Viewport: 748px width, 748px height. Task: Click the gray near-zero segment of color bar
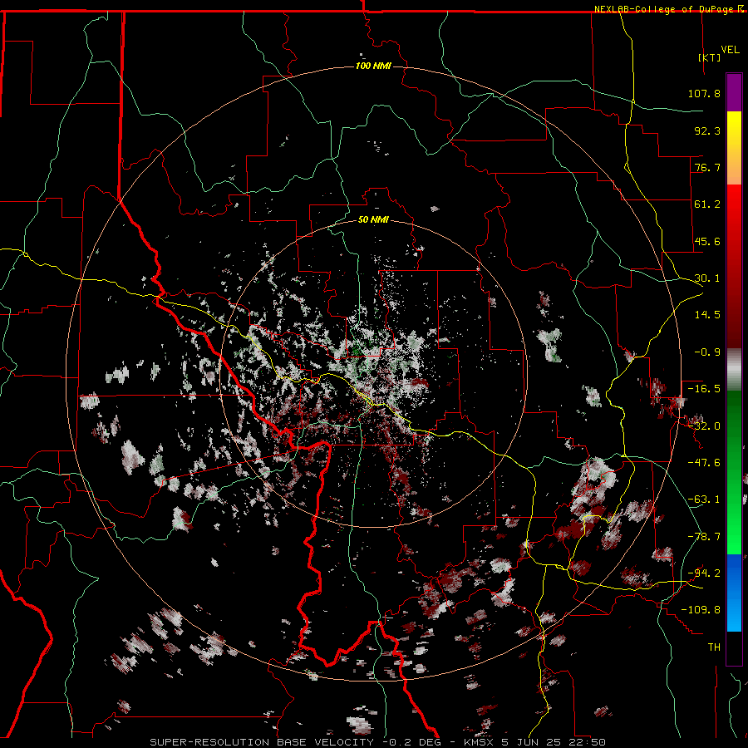[734, 370]
